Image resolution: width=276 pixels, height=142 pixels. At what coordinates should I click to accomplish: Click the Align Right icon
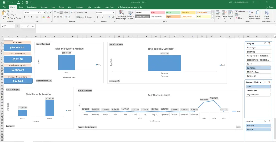pos(61,17)
